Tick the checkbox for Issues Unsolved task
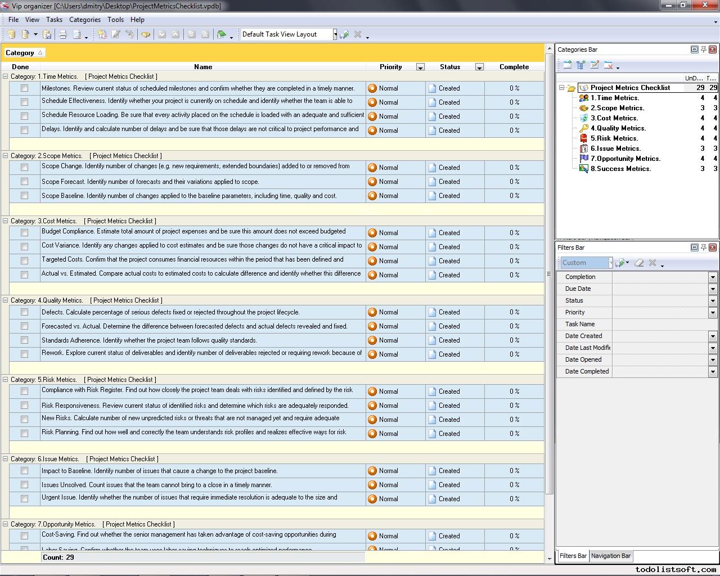The image size is (720, 576). 24,485
